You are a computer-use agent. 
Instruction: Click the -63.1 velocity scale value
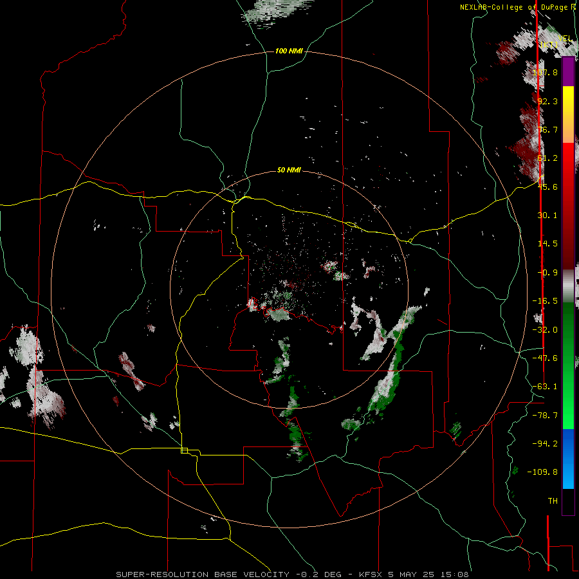545,387
